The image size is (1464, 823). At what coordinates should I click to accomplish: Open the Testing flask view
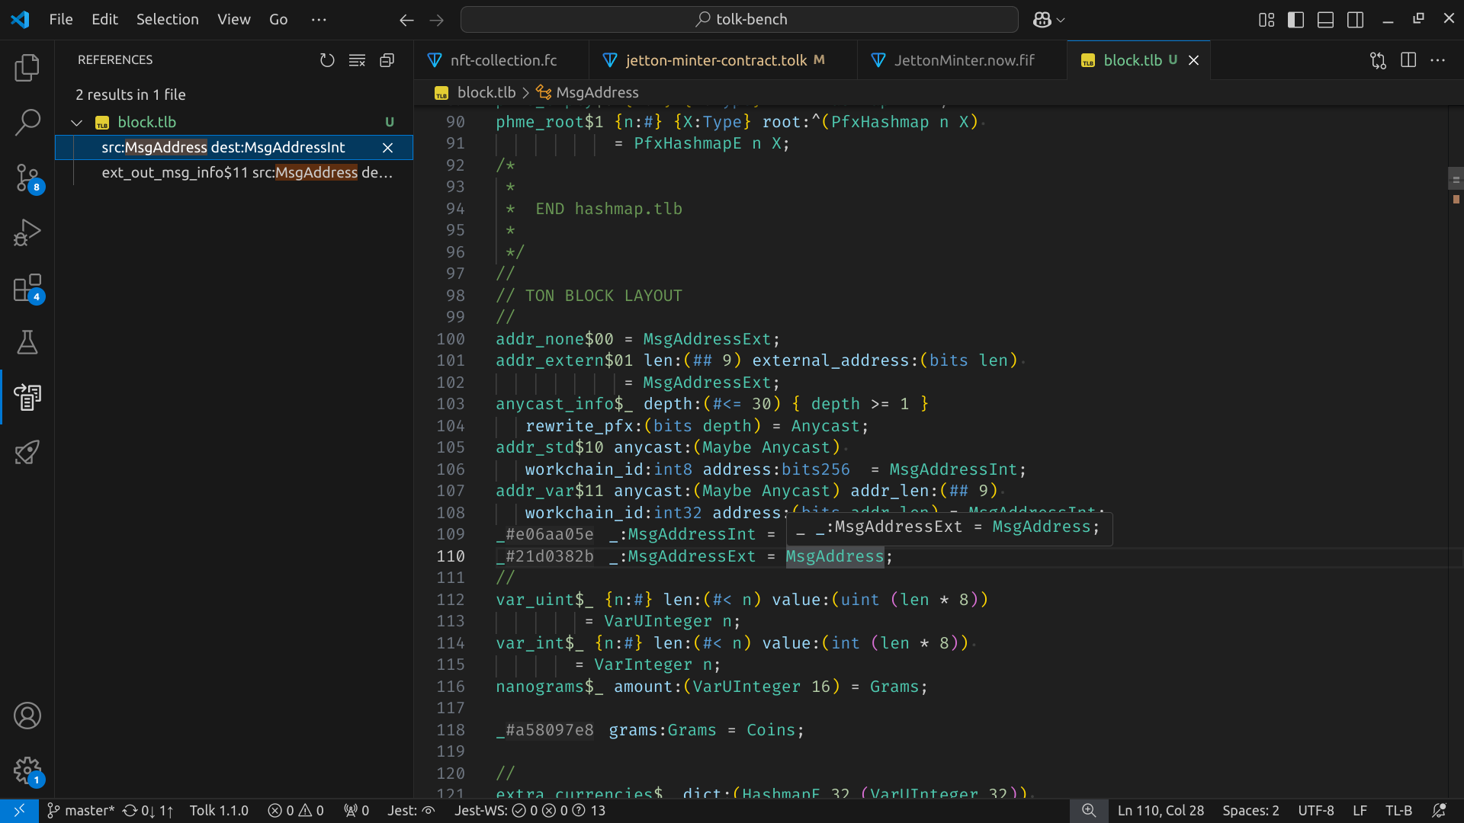27,342
